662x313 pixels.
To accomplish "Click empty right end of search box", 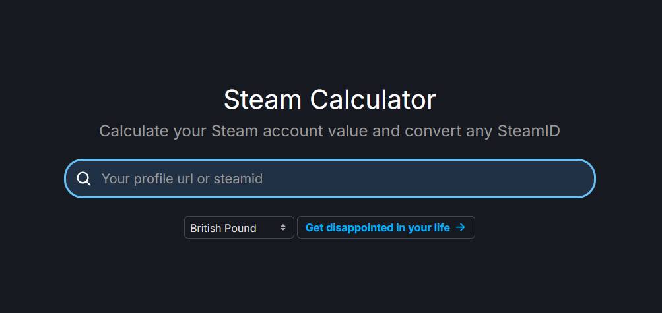I will (554, 179).
